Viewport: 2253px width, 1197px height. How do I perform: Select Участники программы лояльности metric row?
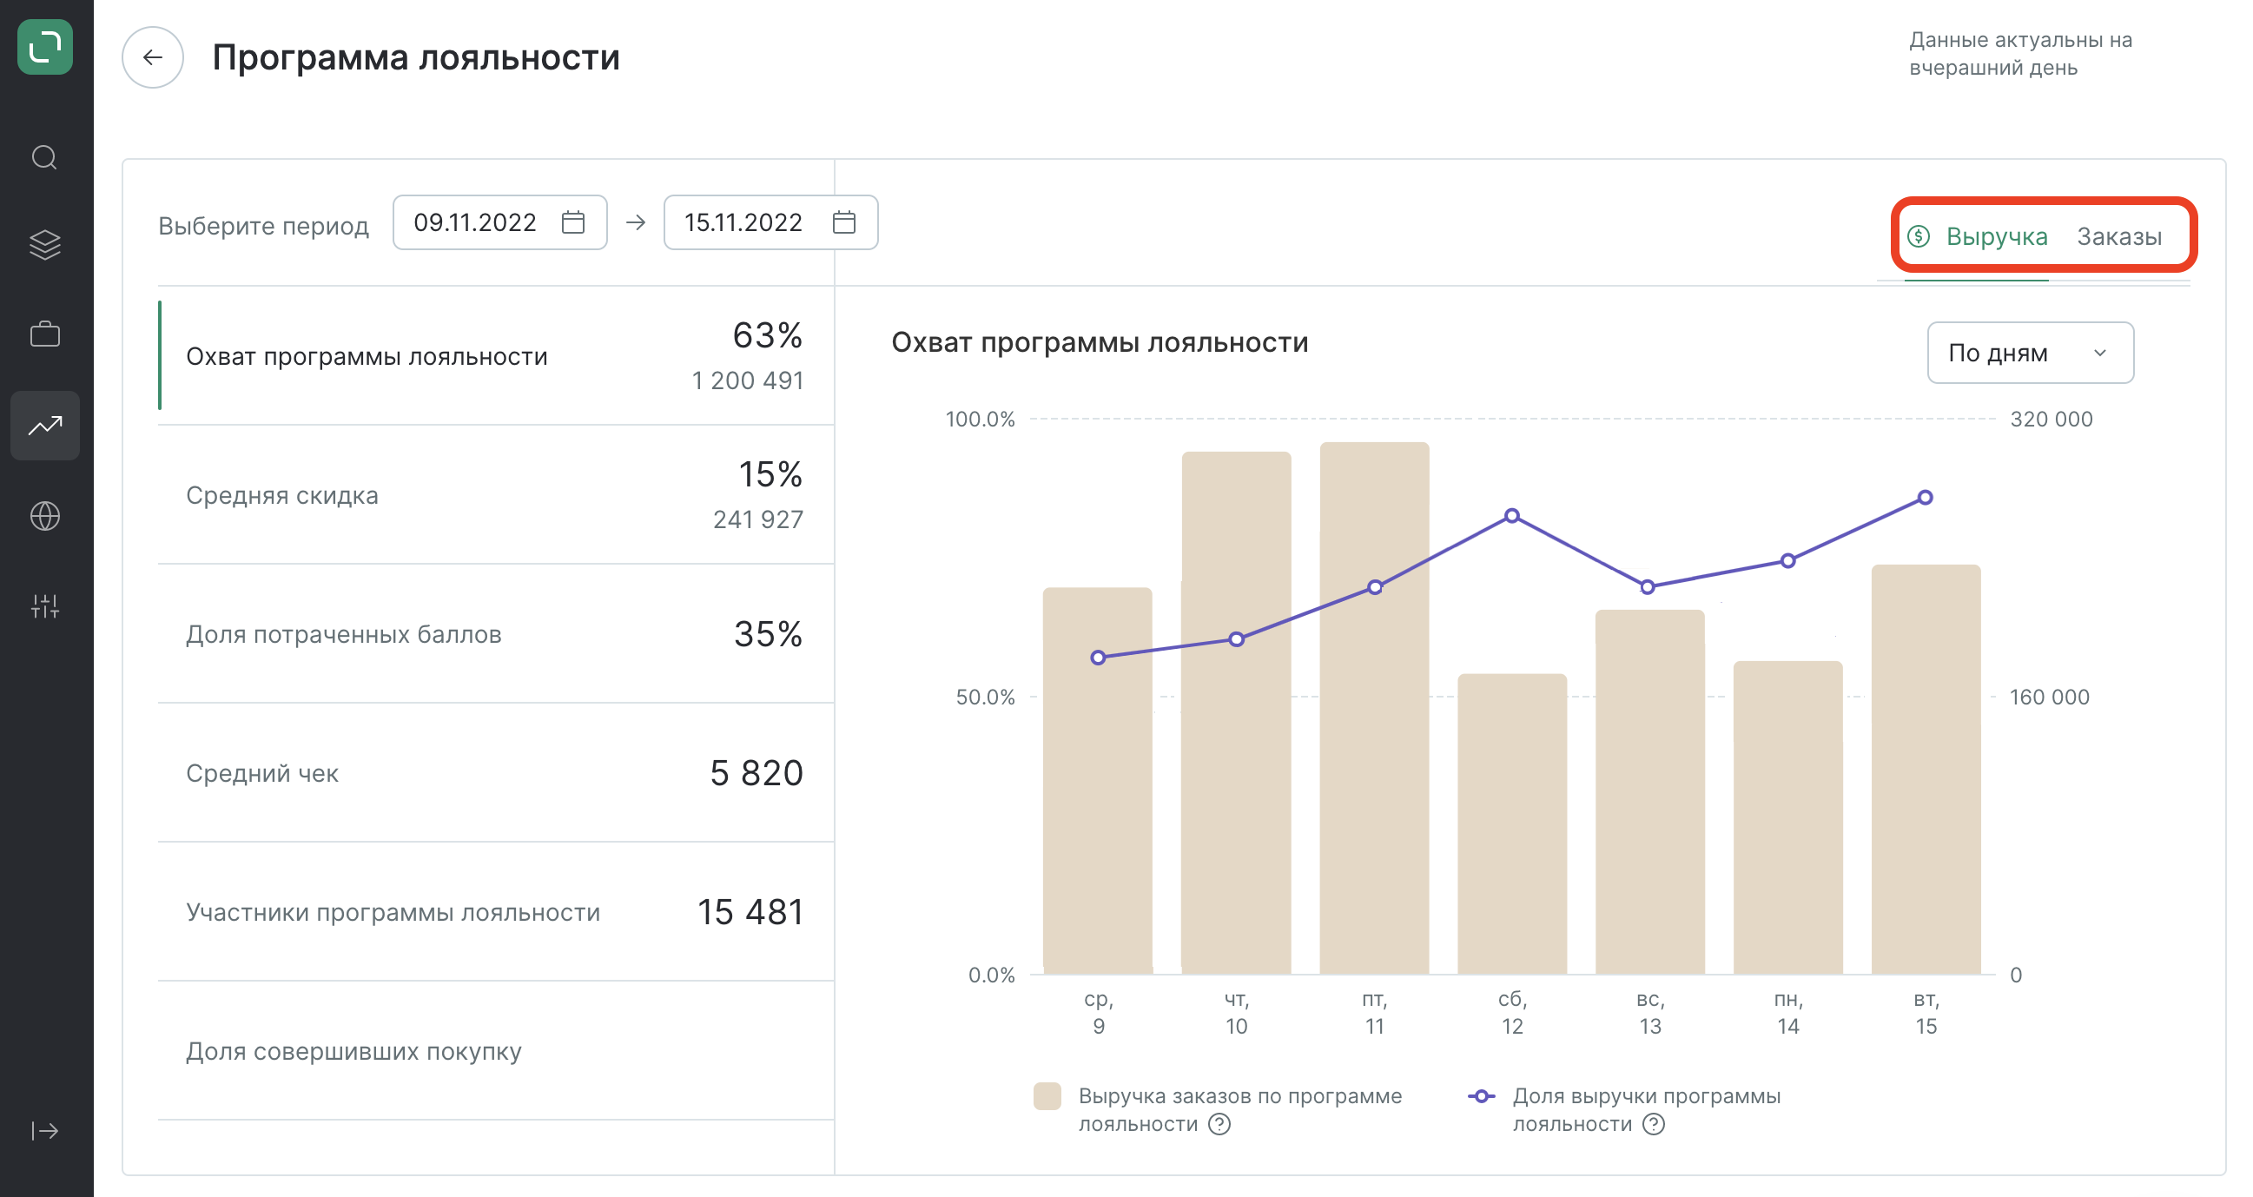click(496, 912)
